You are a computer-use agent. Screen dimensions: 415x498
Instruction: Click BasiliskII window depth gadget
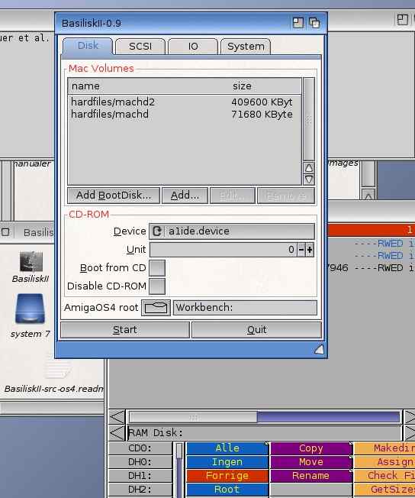314,23
